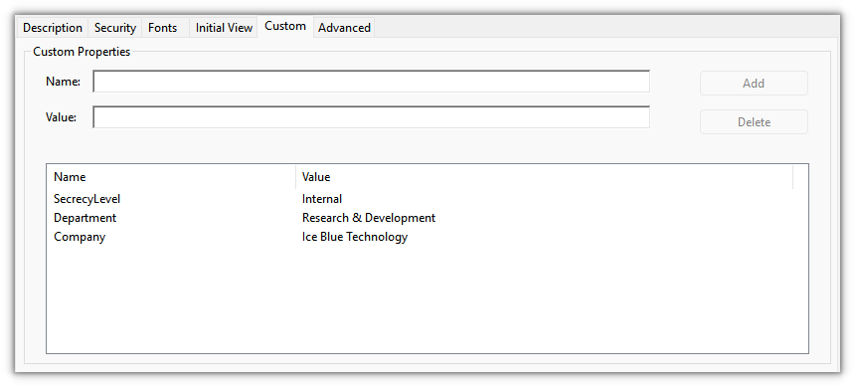This screenshot has height=387, width=855.
Task: Click the Research & Development value
Action: (x=369, y=218)
